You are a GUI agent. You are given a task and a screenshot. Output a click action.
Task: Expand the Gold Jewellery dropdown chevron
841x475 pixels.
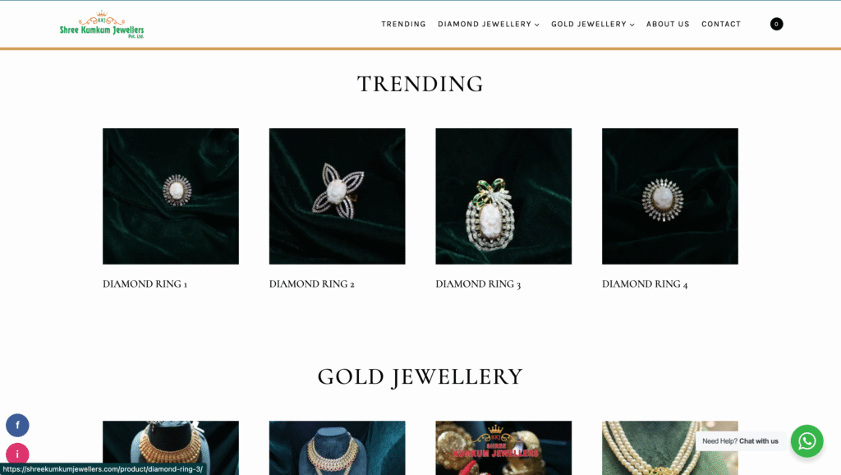tap(632, 25)
